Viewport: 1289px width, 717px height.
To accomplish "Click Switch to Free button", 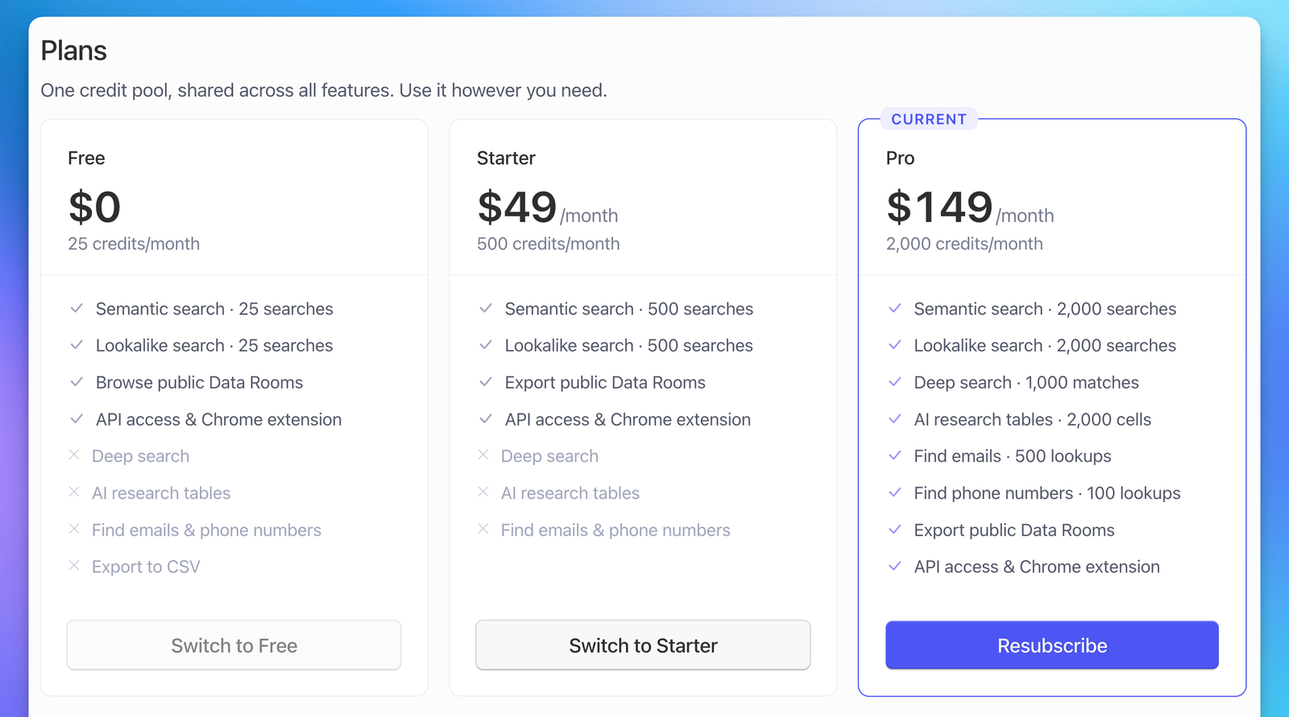I will pos(234,645).
